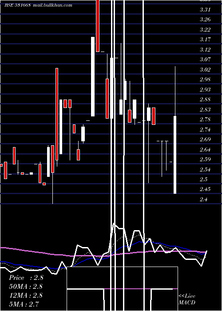
Task: Select the 'Price : 2.8' readout
Action: [26, 278]
